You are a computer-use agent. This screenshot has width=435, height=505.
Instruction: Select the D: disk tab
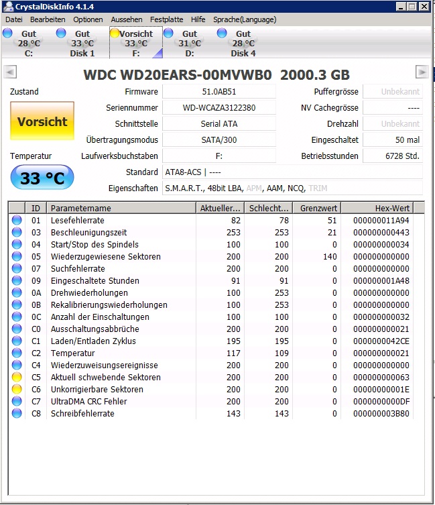189,43
